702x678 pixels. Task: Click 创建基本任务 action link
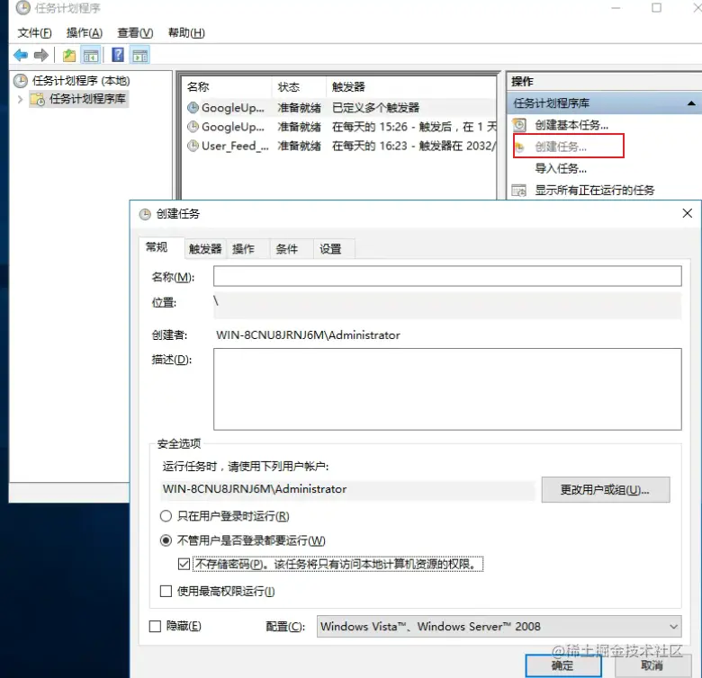(x=571, y=125)
